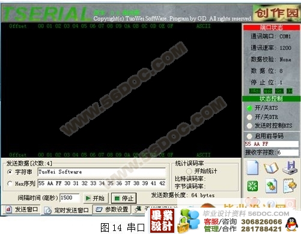This screenshot has width=301, height=234.
Task: Select the 字符串 radio button
Action: 10,172
